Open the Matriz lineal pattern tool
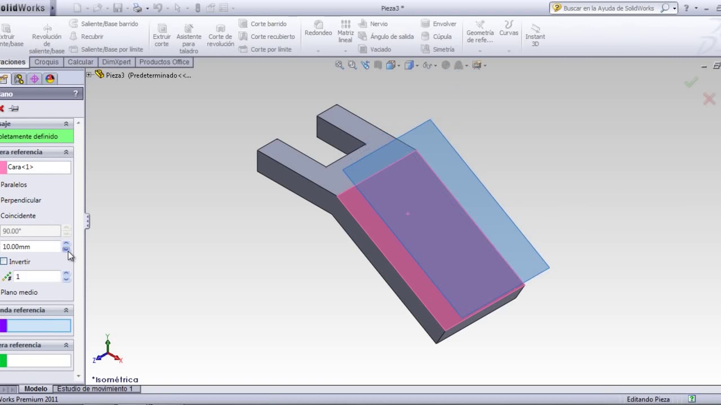The height and width of the screenshot is (405, 721). (346, 31)
